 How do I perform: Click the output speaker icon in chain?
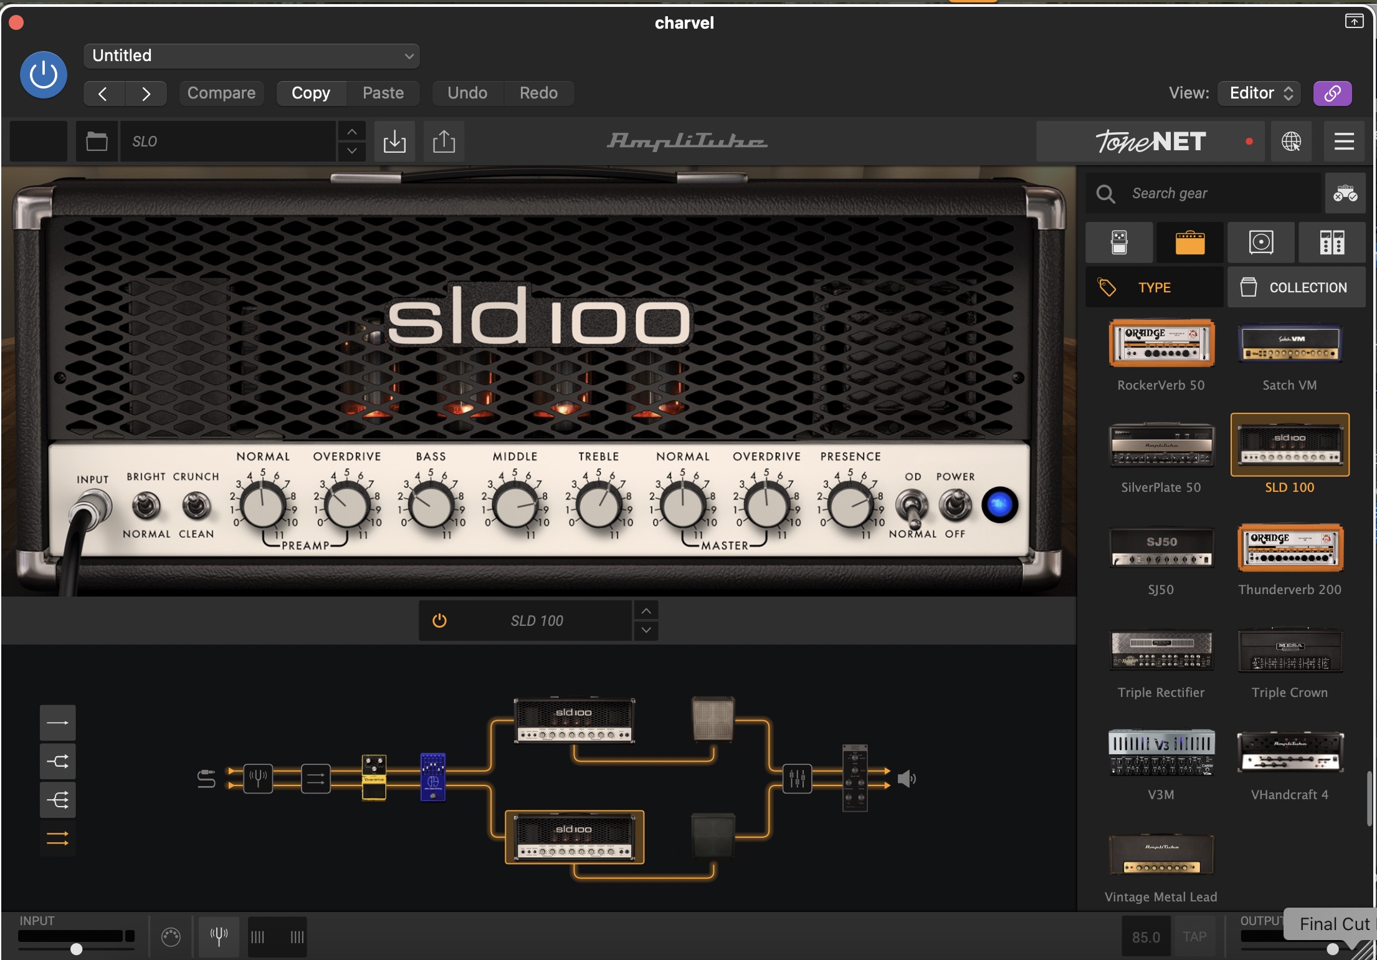coord(907,779)
